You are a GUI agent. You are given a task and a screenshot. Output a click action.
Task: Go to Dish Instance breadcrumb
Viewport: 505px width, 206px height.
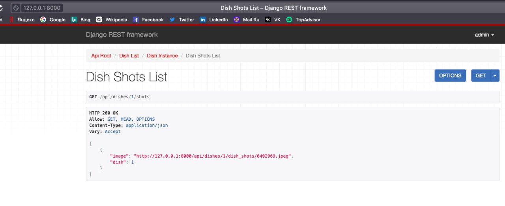tap(162, 56)
